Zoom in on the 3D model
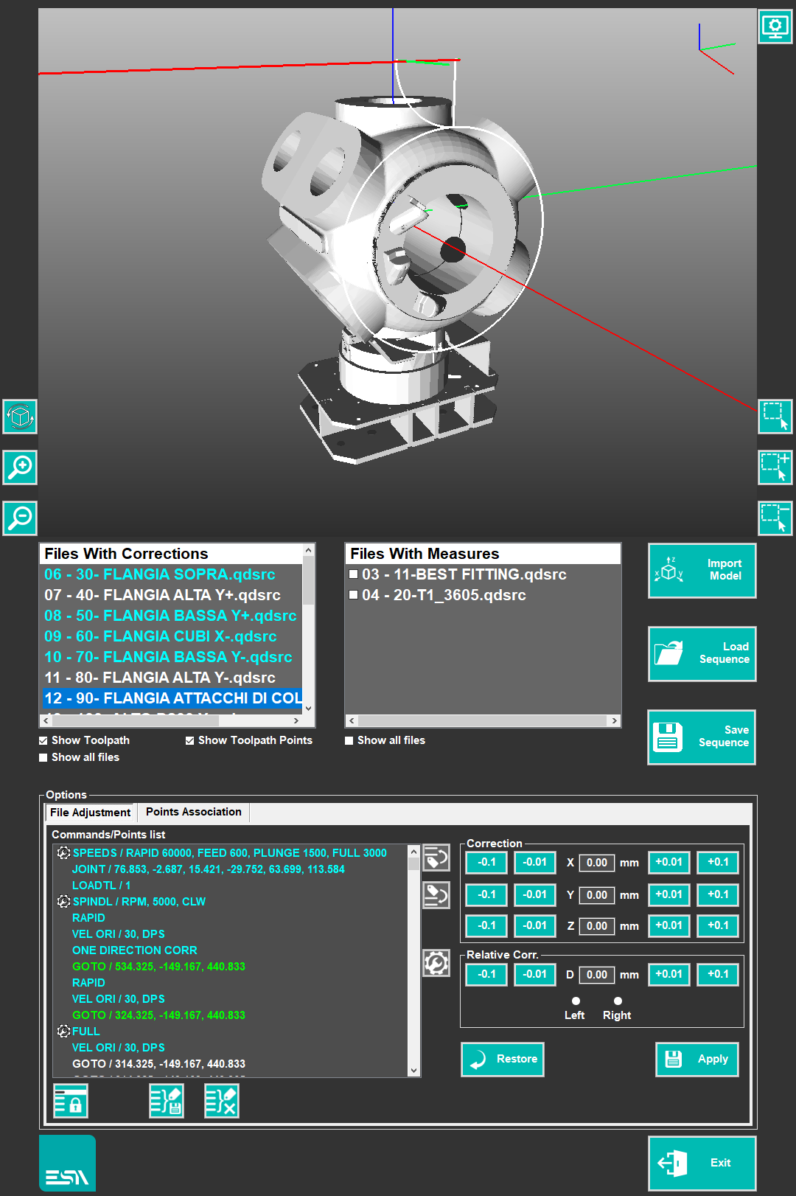 click(x=20, y=467)
